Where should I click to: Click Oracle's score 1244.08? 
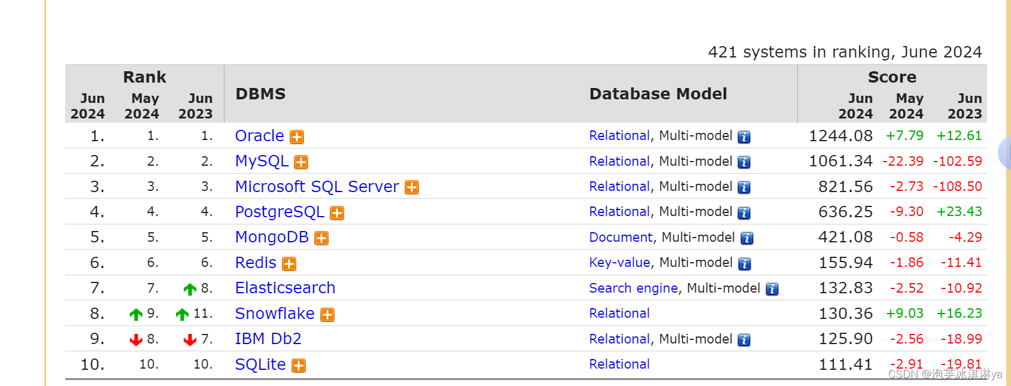[x=840, y=136]
